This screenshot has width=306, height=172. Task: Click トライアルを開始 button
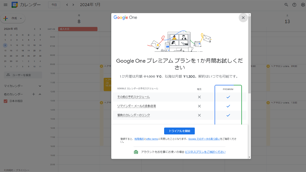coord(179,131)
